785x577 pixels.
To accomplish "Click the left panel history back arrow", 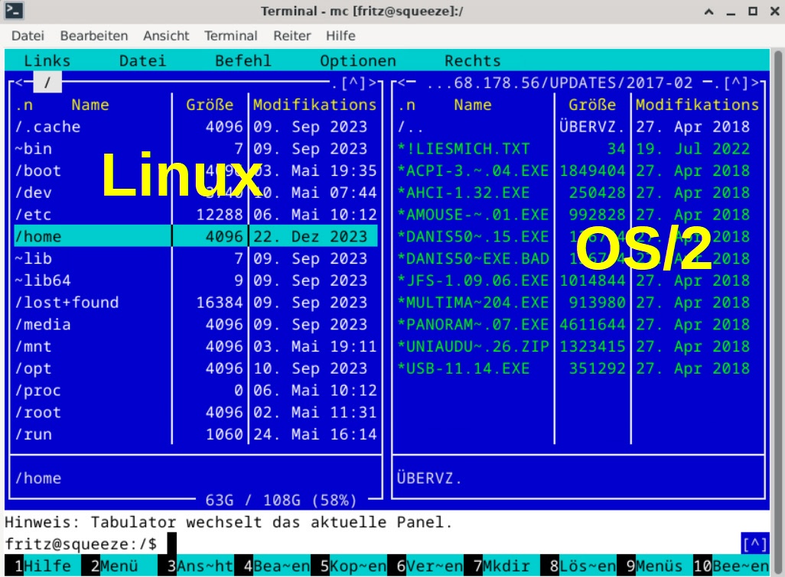I will 18,83.
